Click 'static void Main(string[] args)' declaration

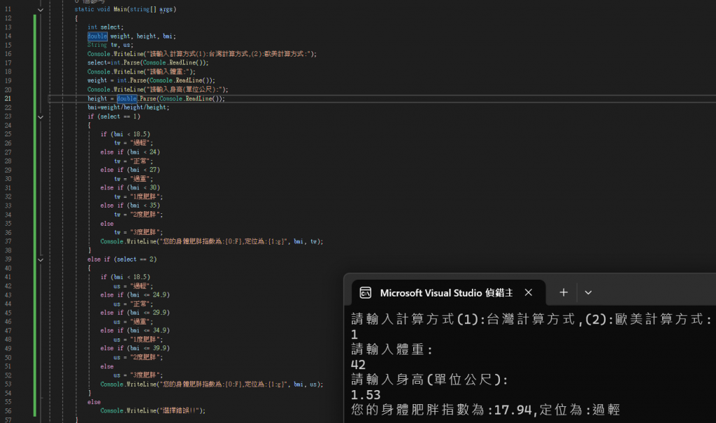coord(125,9)
